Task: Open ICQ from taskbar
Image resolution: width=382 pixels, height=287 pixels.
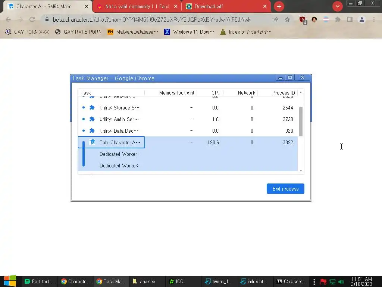Action: [184, 281]
